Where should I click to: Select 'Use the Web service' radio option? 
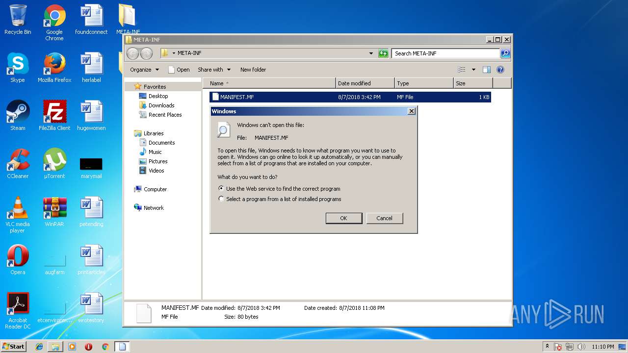[x=221, y=188]
